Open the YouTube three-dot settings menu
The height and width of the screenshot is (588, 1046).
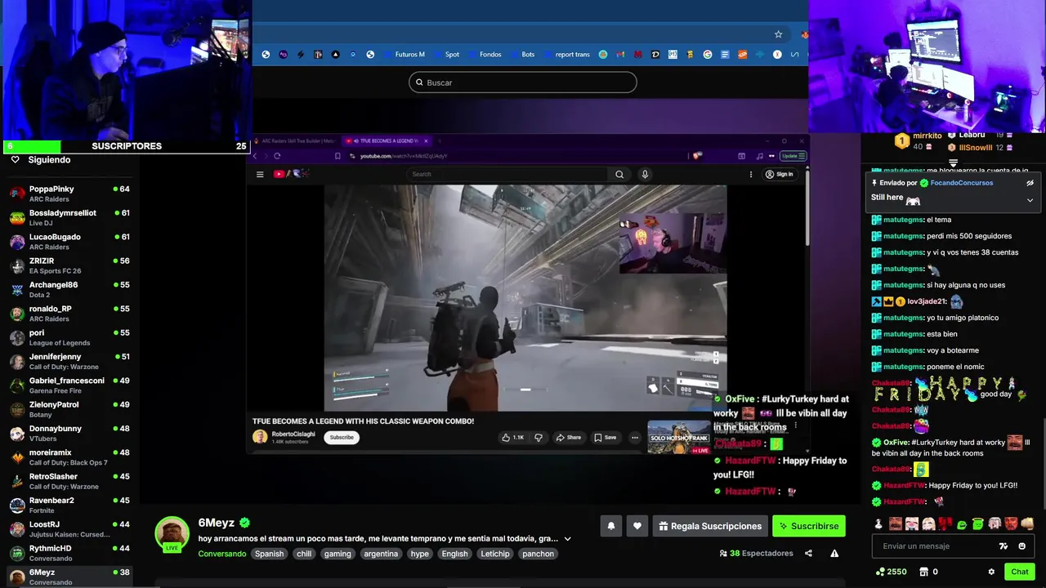point(750,174)
